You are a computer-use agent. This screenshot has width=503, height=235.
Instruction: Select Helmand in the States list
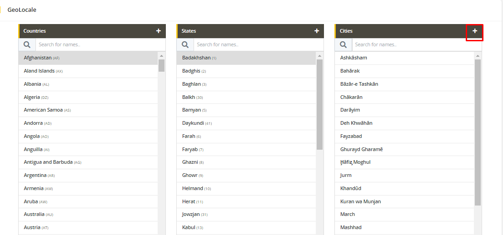193,188
